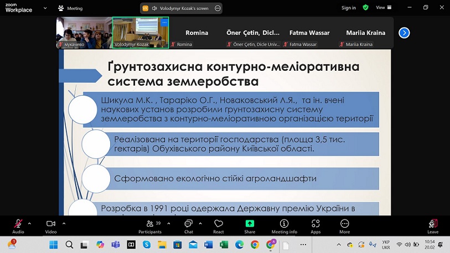Select the Meeting tab

71,8
